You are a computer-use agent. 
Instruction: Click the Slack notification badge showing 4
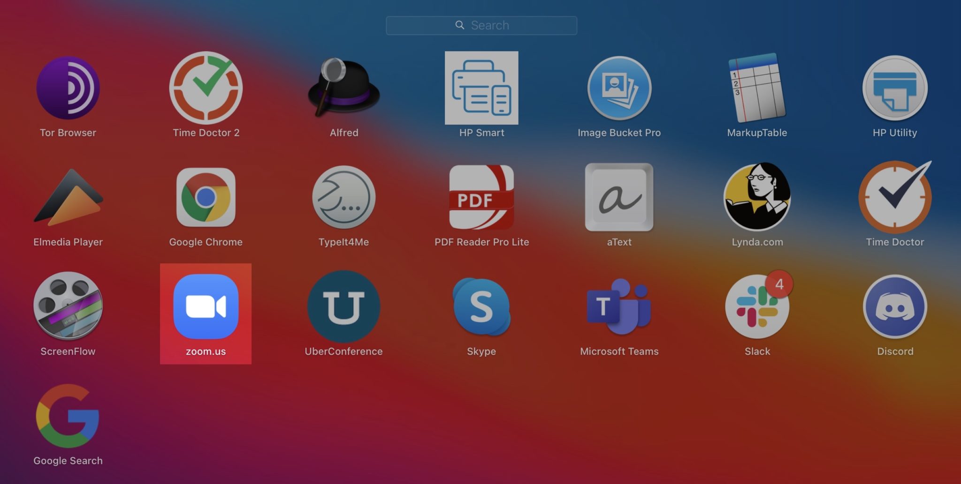(x=779, y=284)
